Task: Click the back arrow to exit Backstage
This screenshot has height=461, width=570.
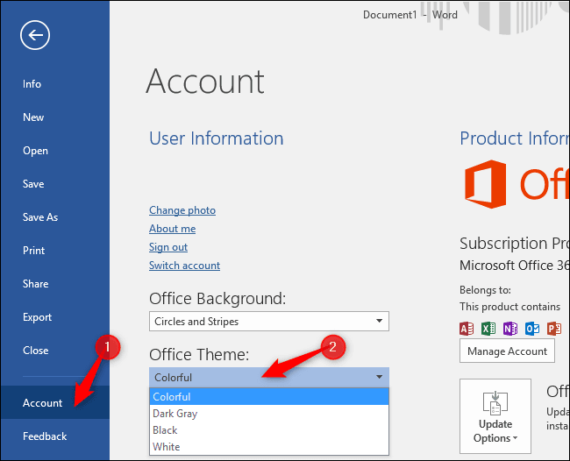Action: point(36,36)
